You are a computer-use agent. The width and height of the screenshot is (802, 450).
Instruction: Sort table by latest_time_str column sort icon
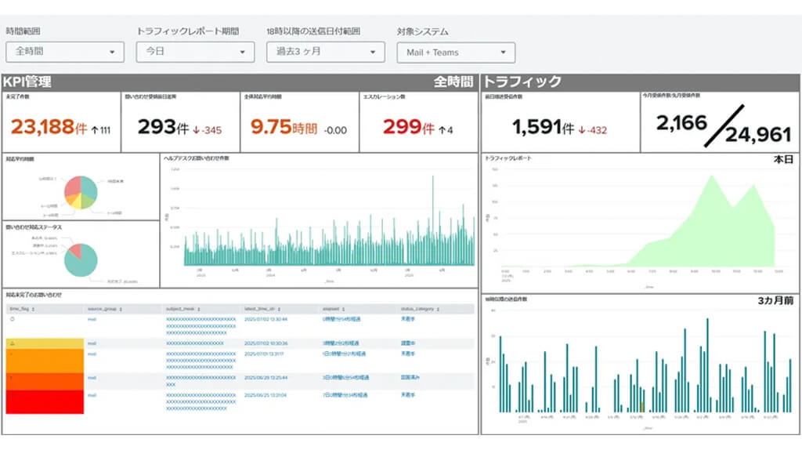pyautogui.click(x=280, y=309)
